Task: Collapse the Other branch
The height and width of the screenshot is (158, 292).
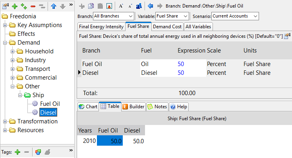Action: tap(12, 86)
